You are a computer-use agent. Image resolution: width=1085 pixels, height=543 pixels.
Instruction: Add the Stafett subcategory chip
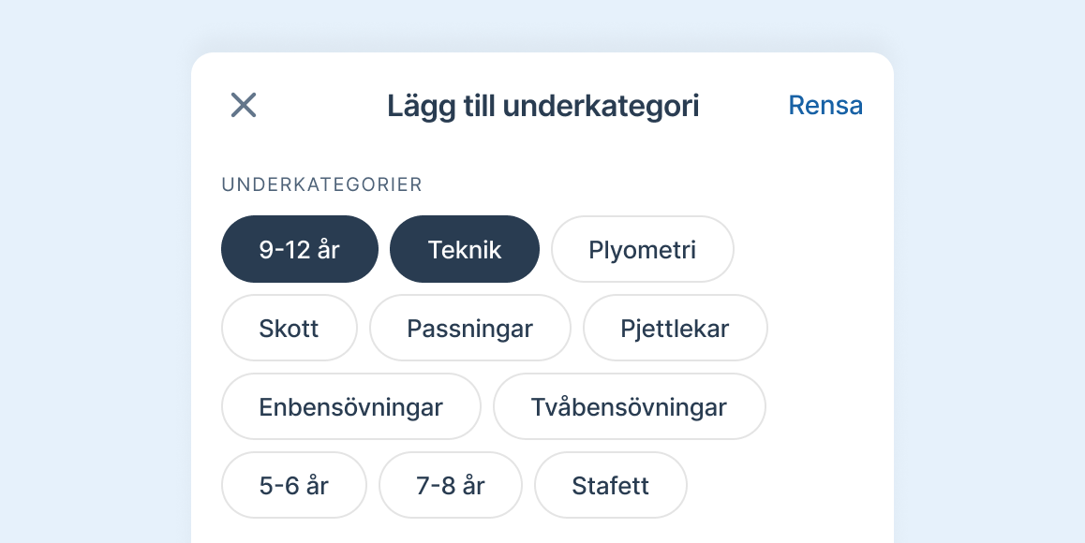tap(610, 485)
